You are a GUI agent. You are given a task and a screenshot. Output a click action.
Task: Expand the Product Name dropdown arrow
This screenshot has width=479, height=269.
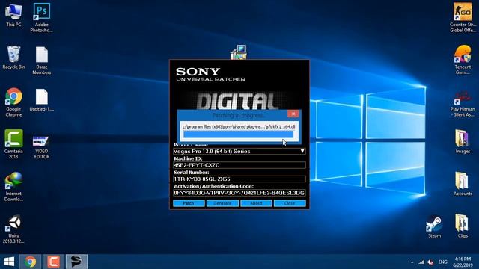(x=302, y=151)
